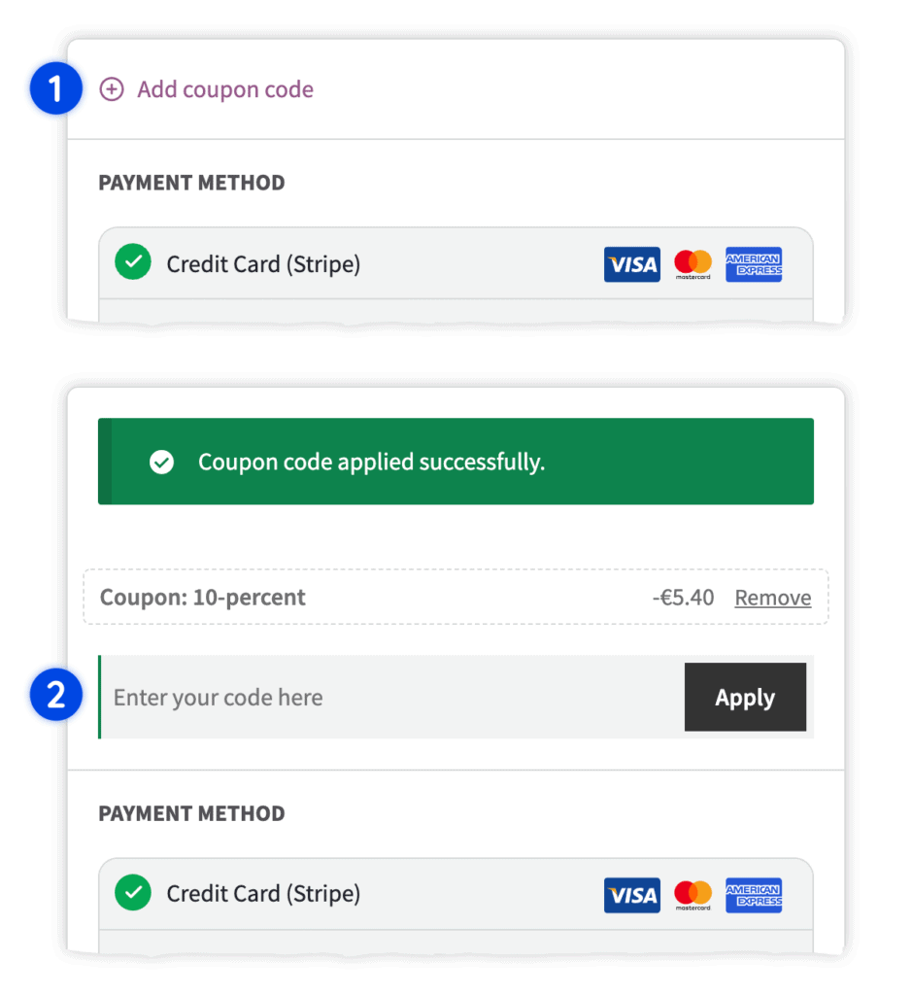Click the blue step 1 badge
912x995 pixels.
(55, 88)
